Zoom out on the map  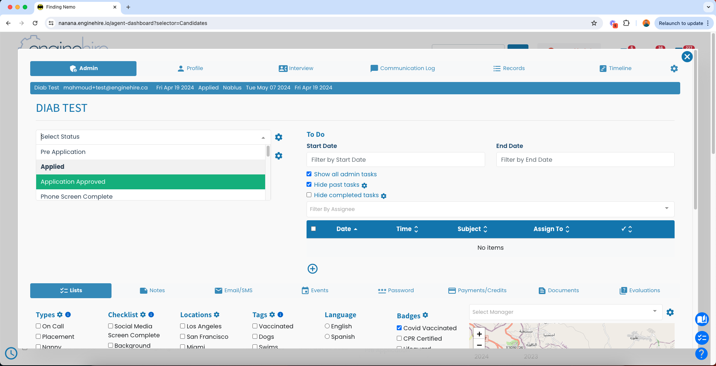[479, 345]
